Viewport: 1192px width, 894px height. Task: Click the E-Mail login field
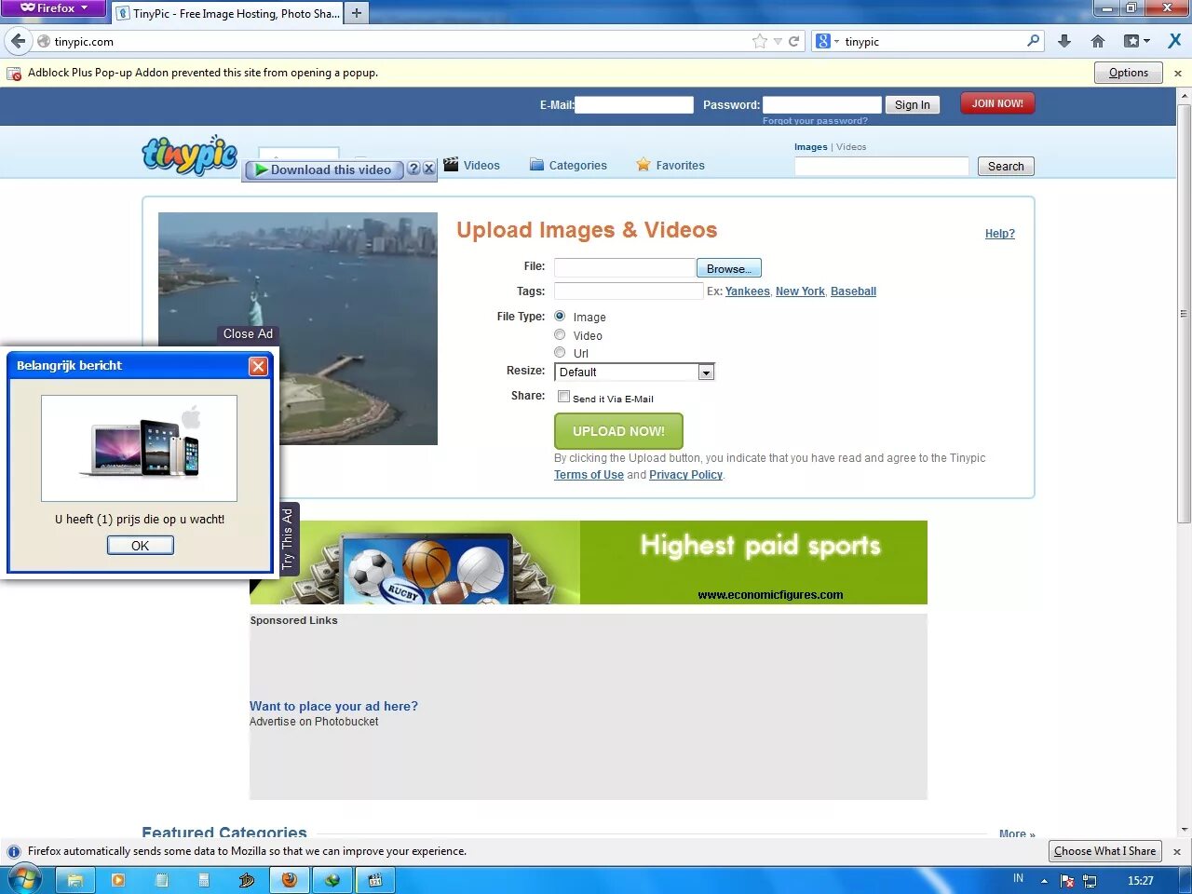(x=634, y=105)
